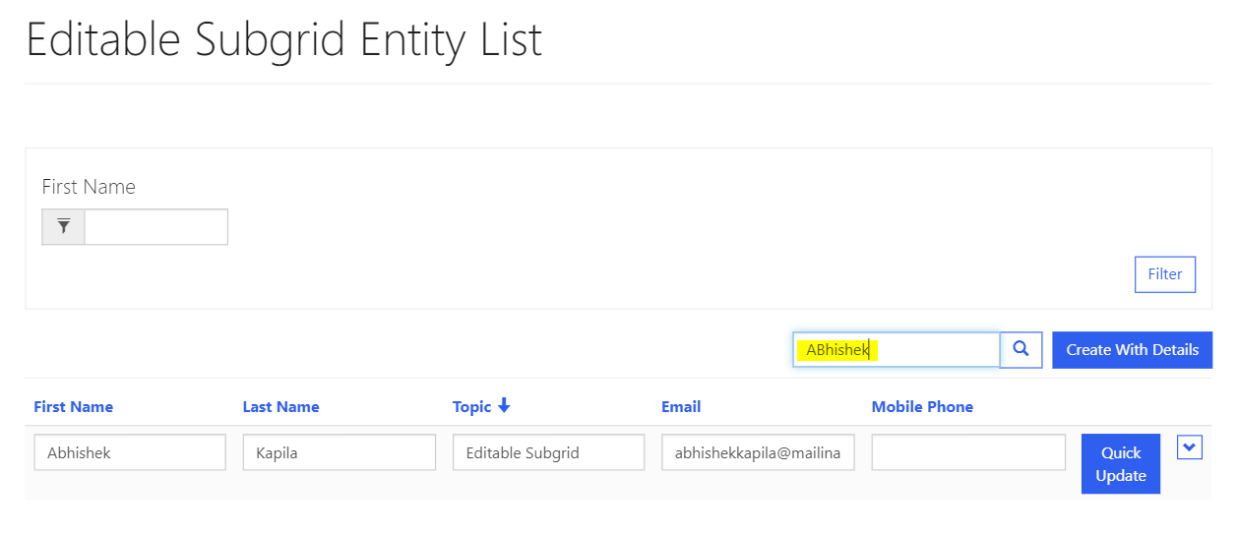This screenshot has height=535, width=1237.
Task: Sort by the Last Name column header
Action: (280, 407)
